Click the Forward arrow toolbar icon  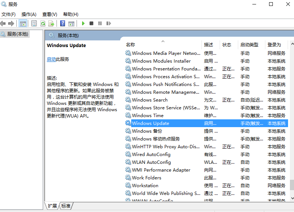tap(11, 23)
